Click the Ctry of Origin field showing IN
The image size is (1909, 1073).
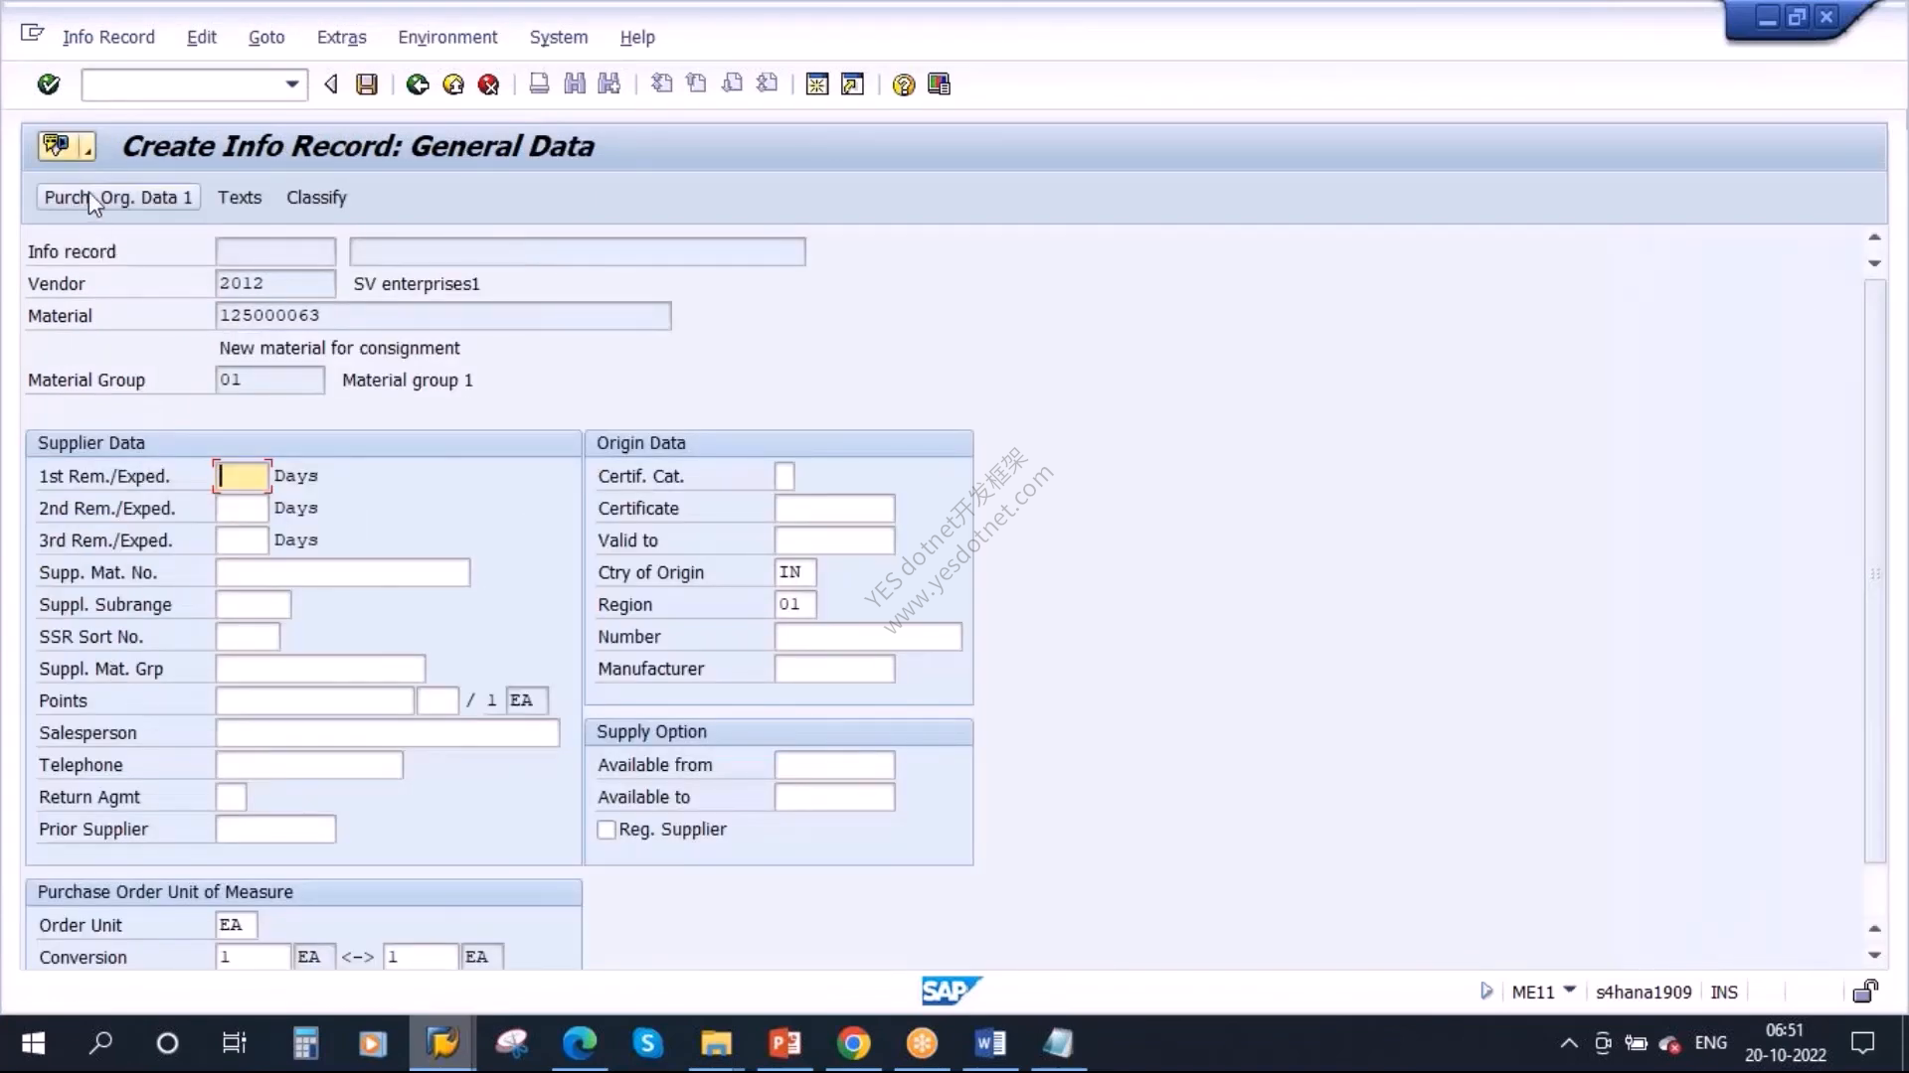coord(795,572)
